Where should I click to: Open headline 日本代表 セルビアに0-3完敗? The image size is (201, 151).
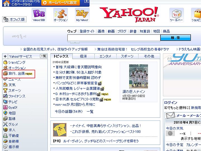click(x=77, y=99)
